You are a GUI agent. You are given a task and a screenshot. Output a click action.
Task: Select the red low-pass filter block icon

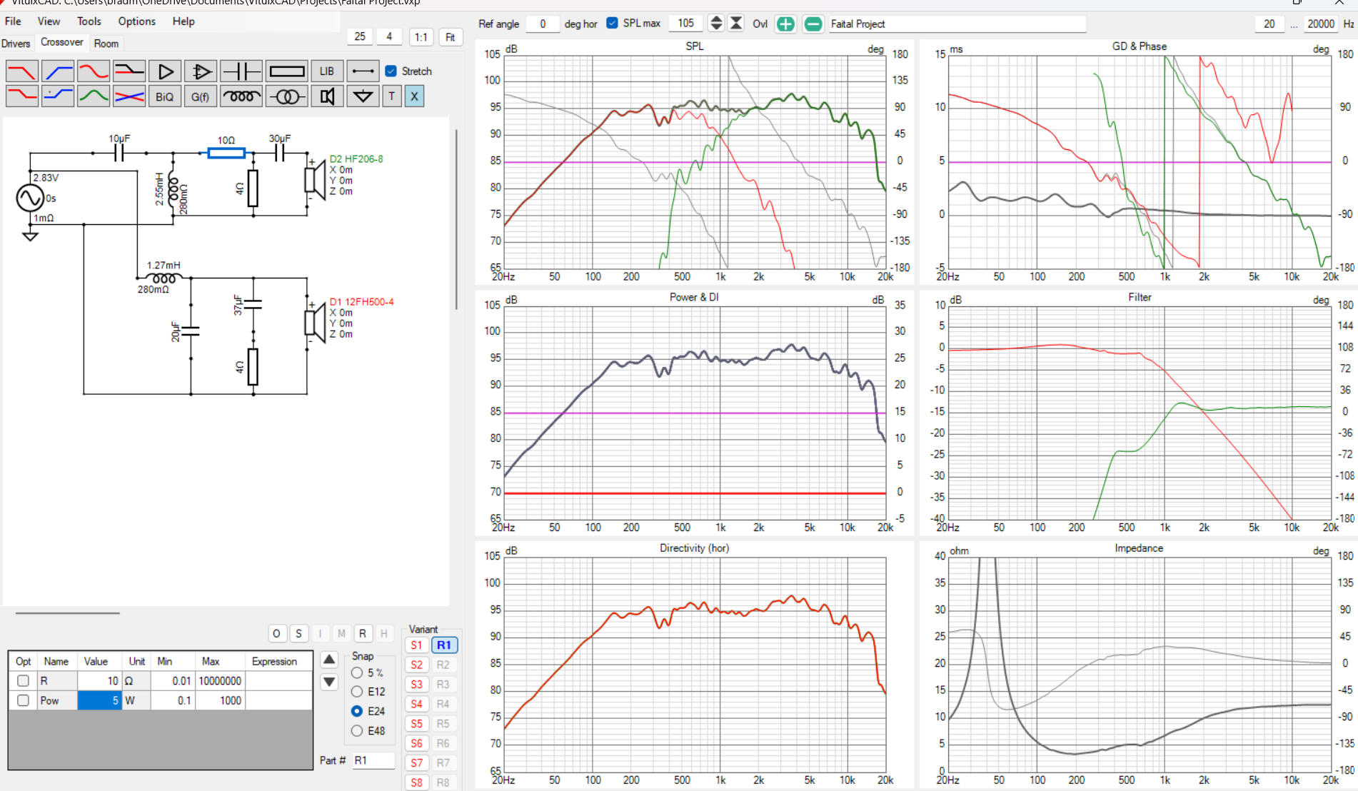[x=21, y=71]
